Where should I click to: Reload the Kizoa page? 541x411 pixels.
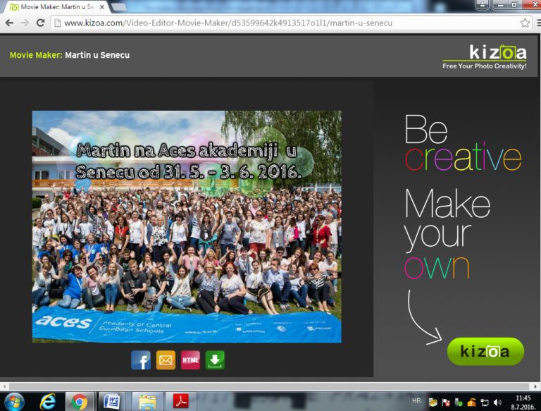(x=40, y=23)
